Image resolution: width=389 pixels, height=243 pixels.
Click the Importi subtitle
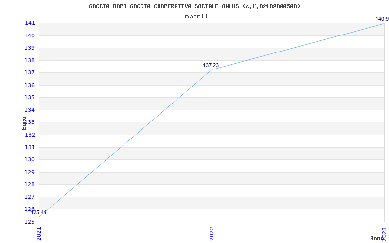pos(194,17)
